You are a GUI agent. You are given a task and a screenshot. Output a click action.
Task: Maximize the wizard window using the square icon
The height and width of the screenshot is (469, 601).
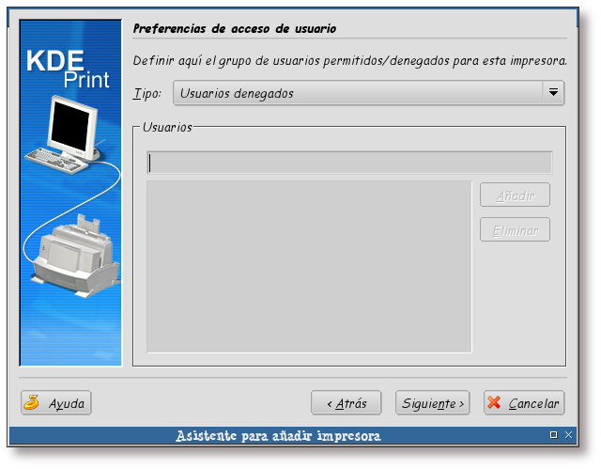coord(554,436)
